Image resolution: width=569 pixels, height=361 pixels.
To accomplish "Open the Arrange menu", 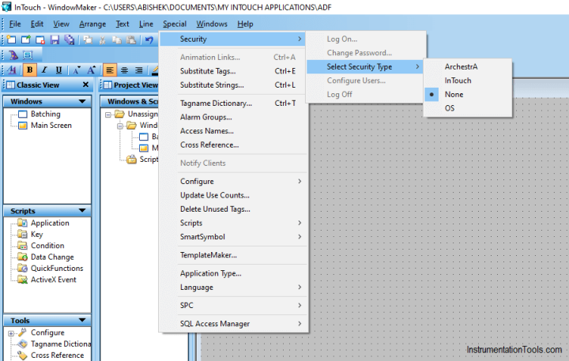I will tap(92, 24).
